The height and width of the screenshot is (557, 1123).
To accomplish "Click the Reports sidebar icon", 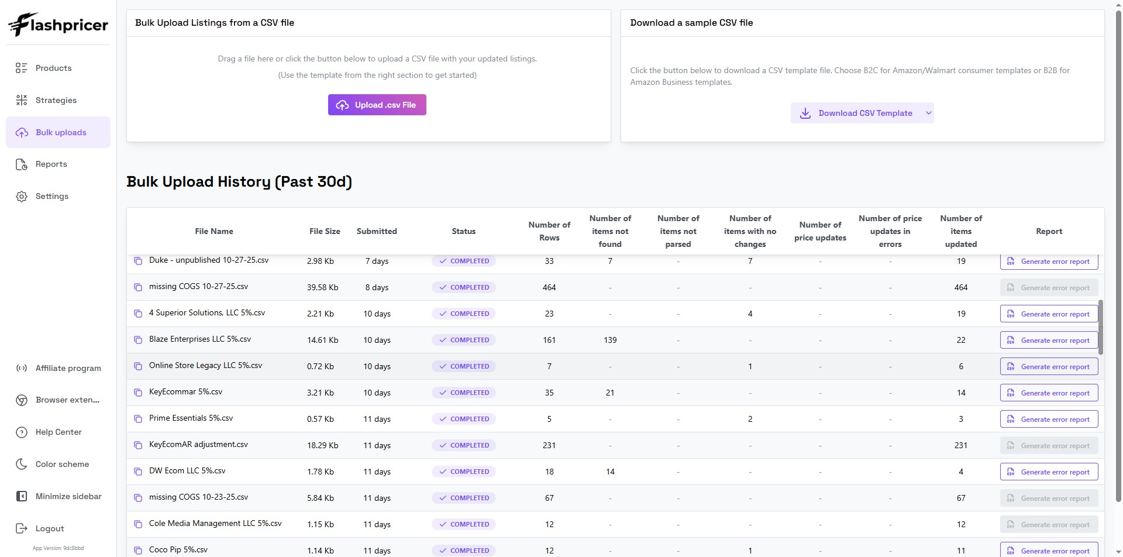I will (x=22, y=164).
